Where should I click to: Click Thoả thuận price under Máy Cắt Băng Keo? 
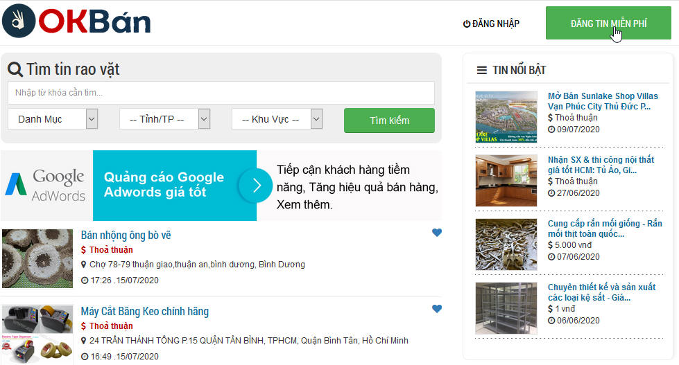(x=111, y=326)
